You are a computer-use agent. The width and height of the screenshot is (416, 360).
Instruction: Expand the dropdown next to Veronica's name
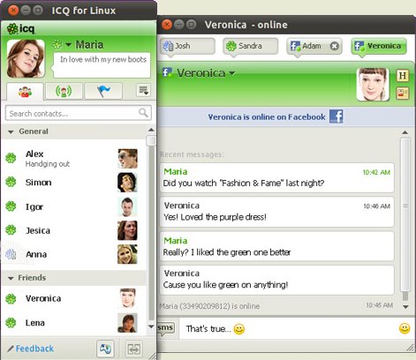(232, 72)
